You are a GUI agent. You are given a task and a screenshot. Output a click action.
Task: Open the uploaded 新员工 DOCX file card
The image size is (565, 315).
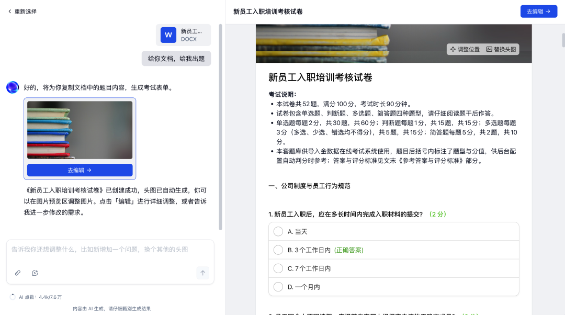[x=184, y=35]
